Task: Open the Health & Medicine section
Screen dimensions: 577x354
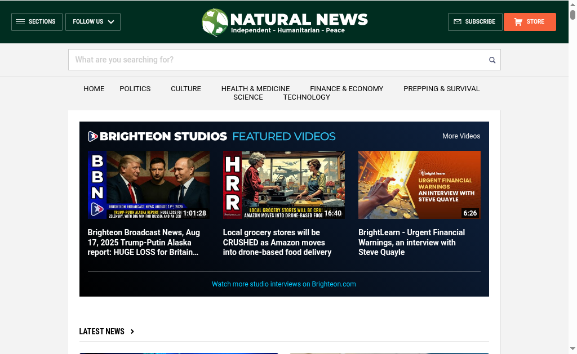Action: (x=255, y=88)
